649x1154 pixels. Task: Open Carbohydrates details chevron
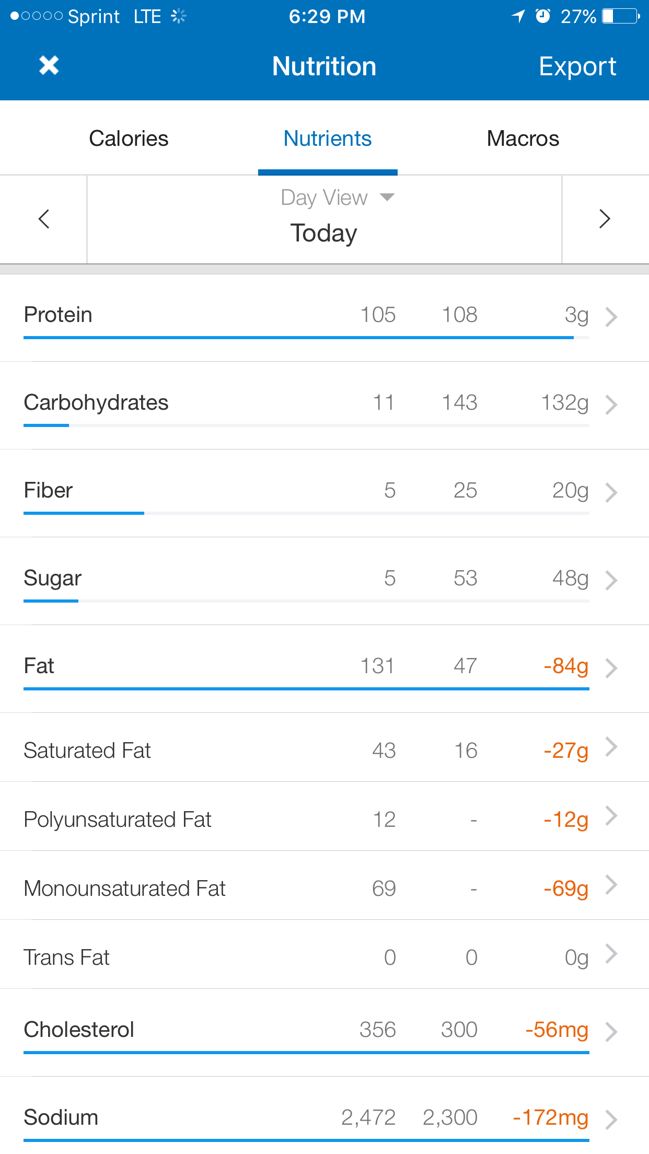point(611,405)
